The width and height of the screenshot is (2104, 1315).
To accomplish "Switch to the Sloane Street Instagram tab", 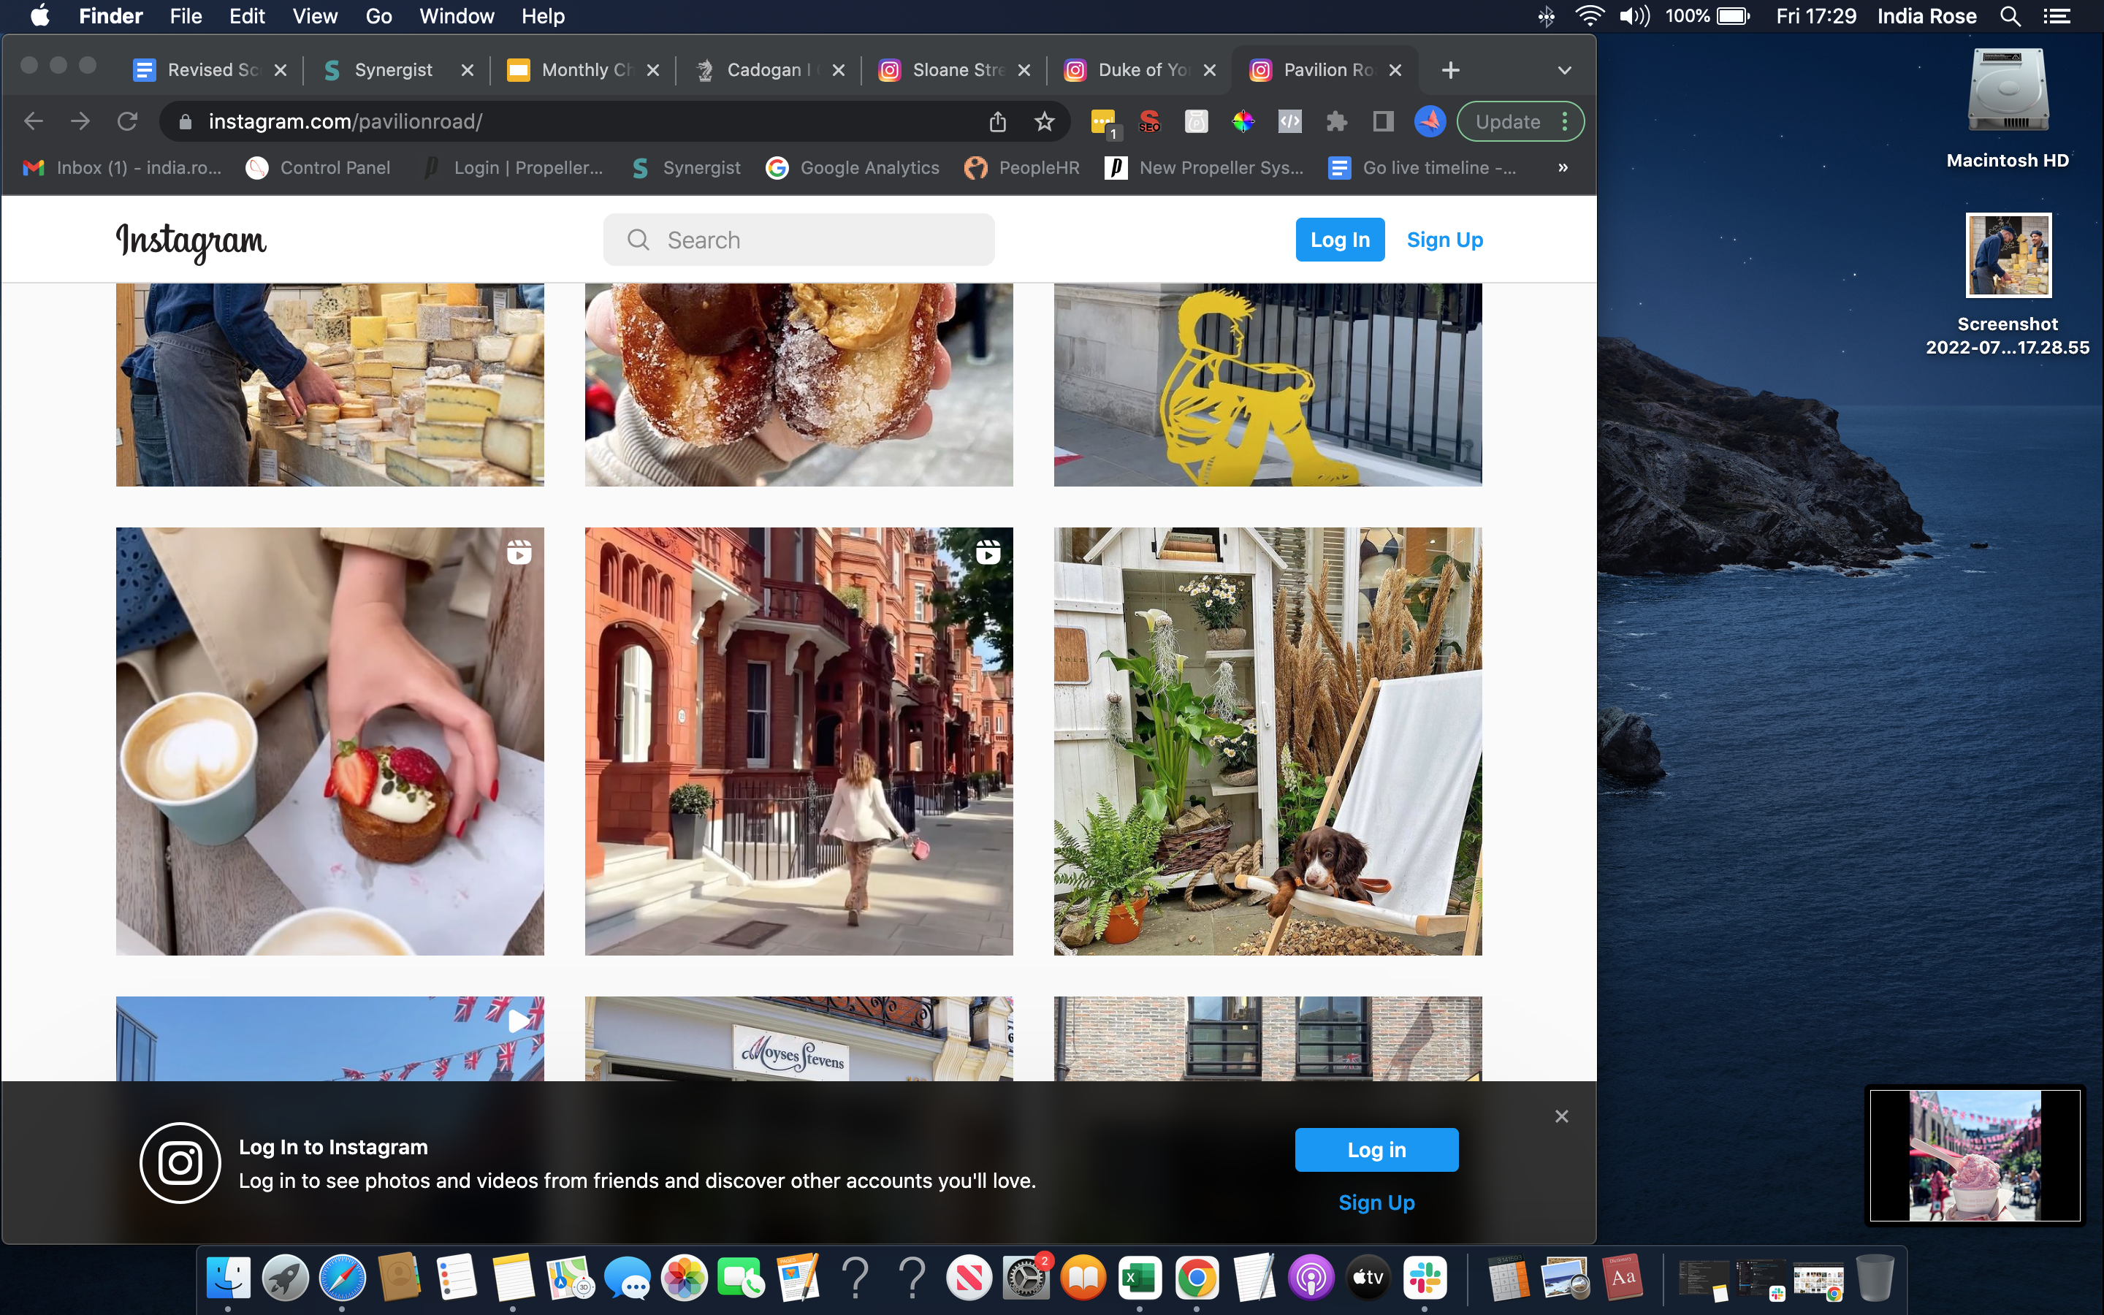I will [955, 70].
